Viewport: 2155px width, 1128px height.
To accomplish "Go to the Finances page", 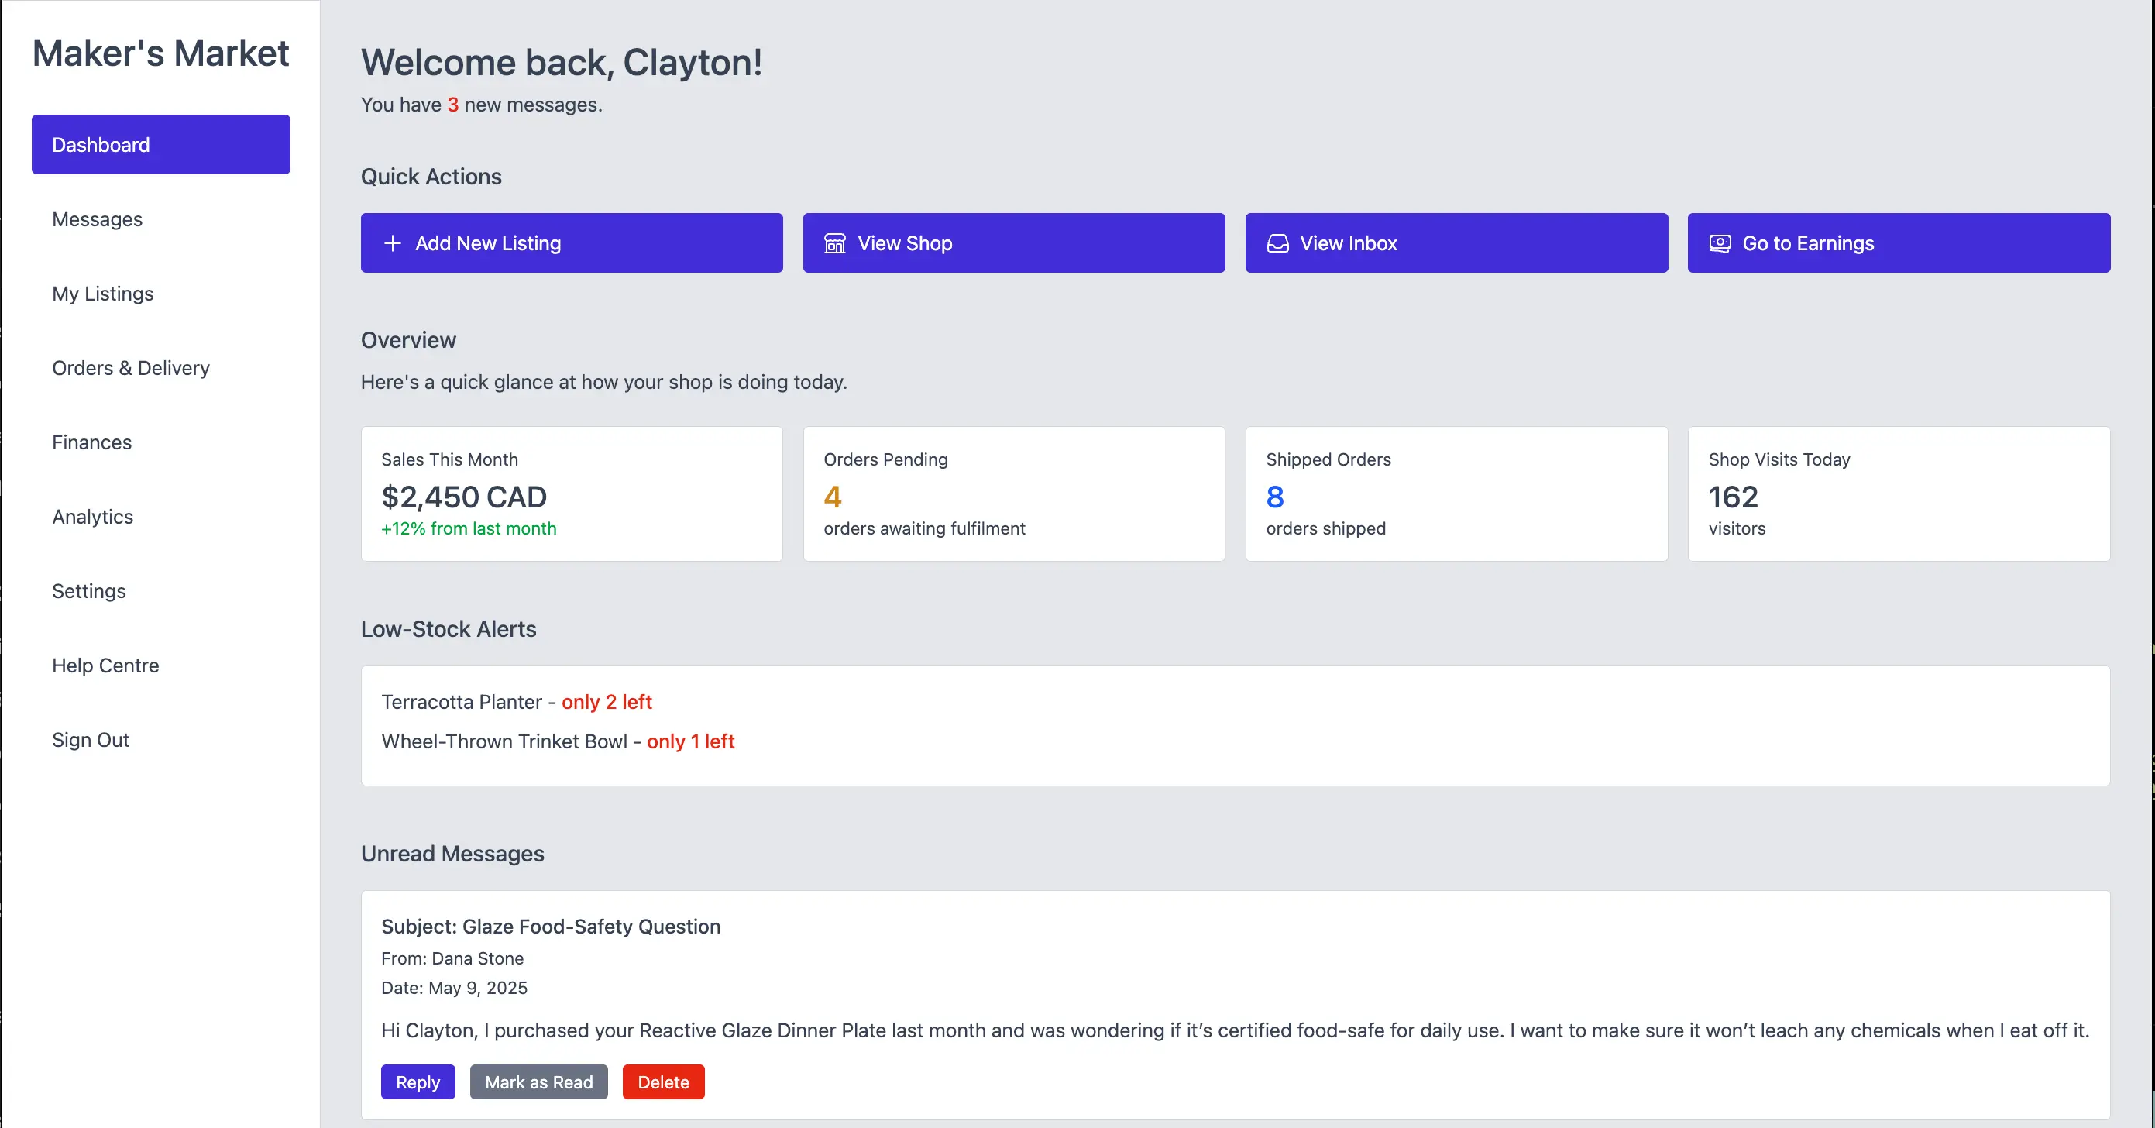I will 91,442.
